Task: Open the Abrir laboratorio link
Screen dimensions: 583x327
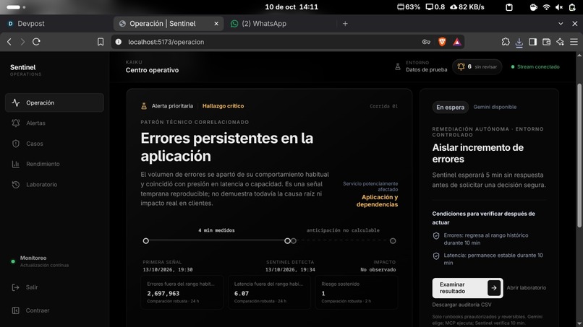Action: point(526,287)
